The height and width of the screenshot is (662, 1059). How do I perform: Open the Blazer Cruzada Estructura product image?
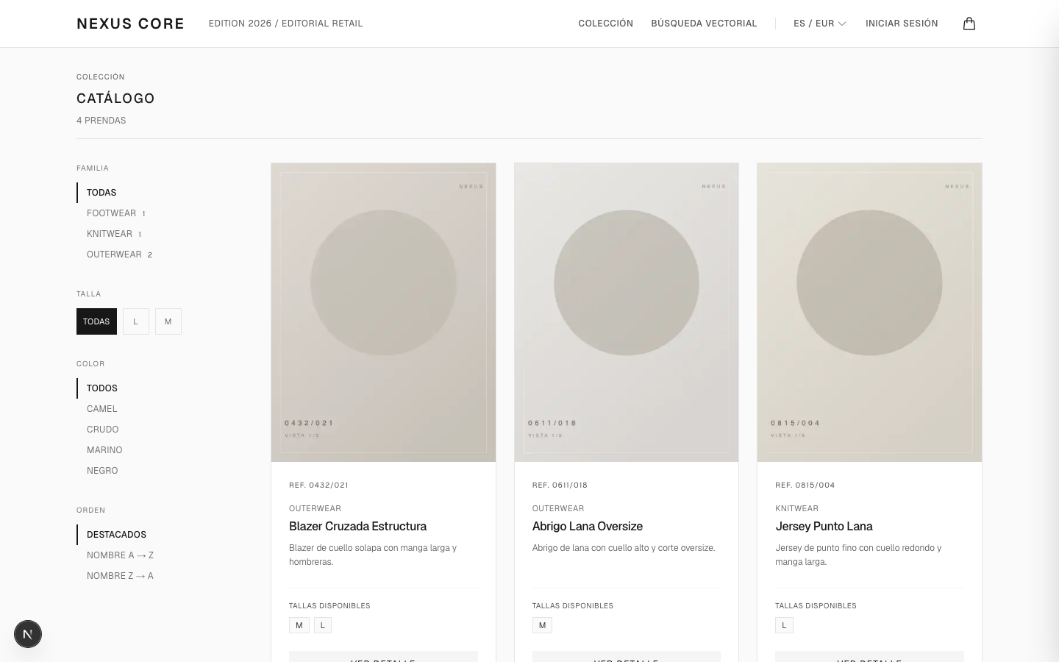(x=383, y=313)
